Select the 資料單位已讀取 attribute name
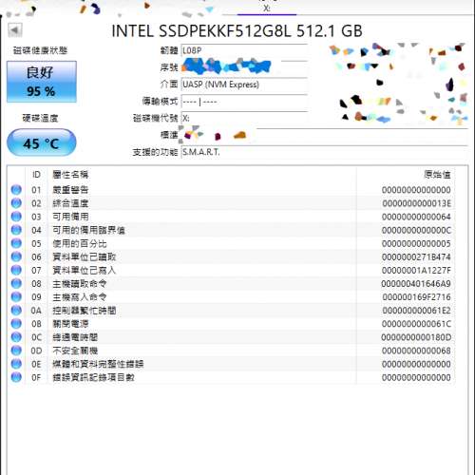Viewport: 475px width, 475px height. 85,256
